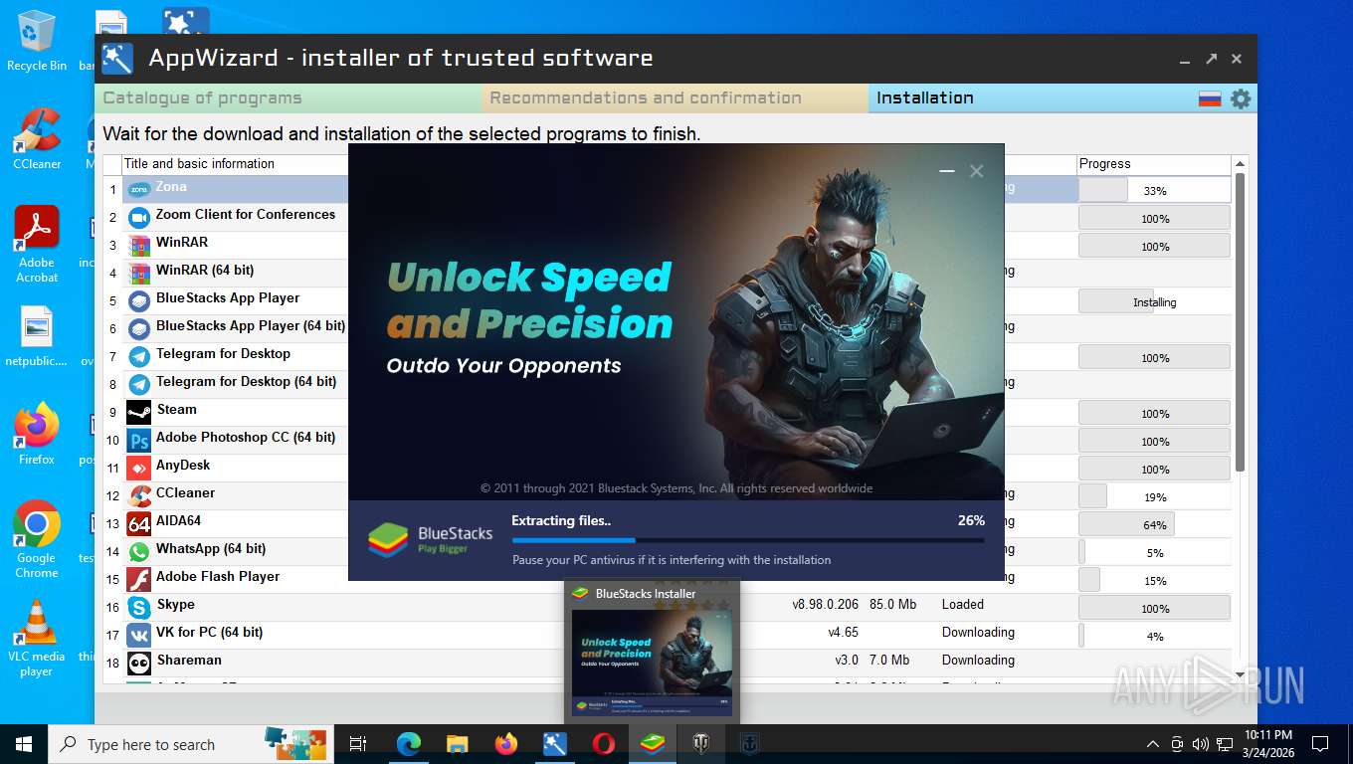Click the WhatsApp (64 bit) icon
1353x764 pixels.
pyautogui.click(x=139, y=551)
